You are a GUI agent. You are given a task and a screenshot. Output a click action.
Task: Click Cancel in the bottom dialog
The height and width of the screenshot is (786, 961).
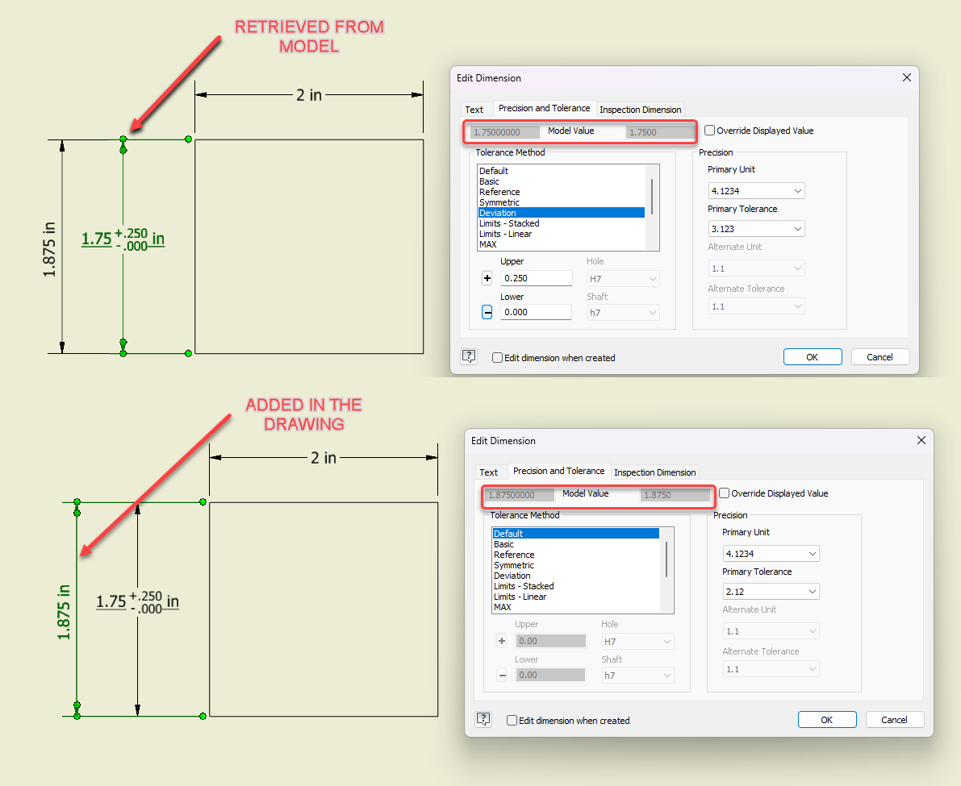tap(895, 719)
